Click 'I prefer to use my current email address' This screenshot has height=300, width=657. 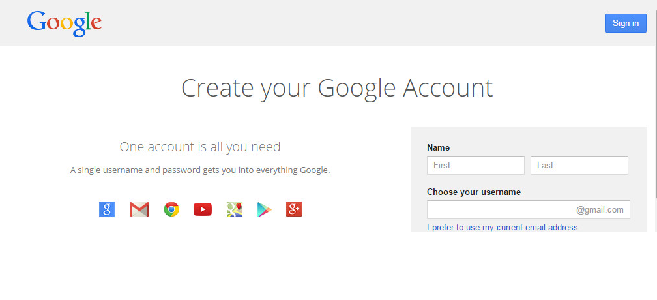[503, 227]
